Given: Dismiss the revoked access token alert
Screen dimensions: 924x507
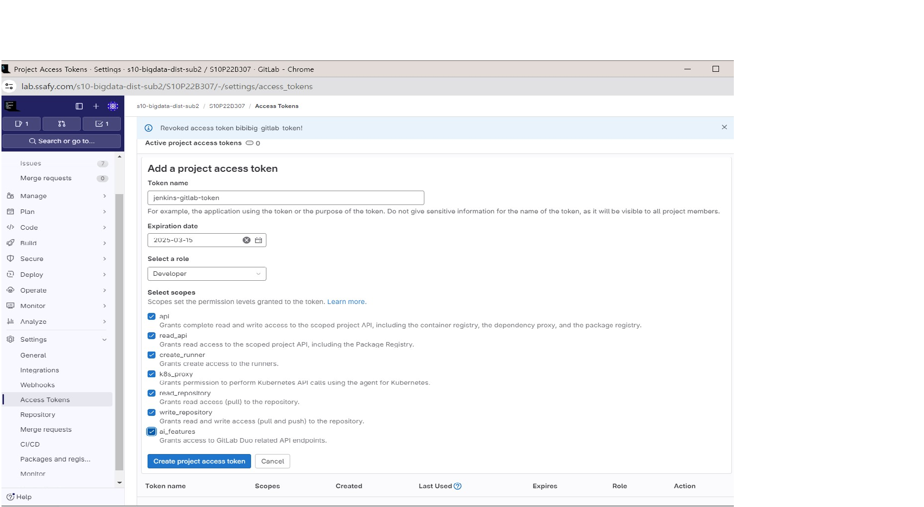Looking at the screenshot, I should (x=724, y=127).
